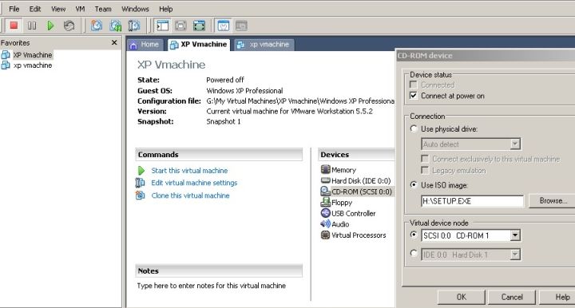Open the Edit menu
575x308 pixels.
35,9
